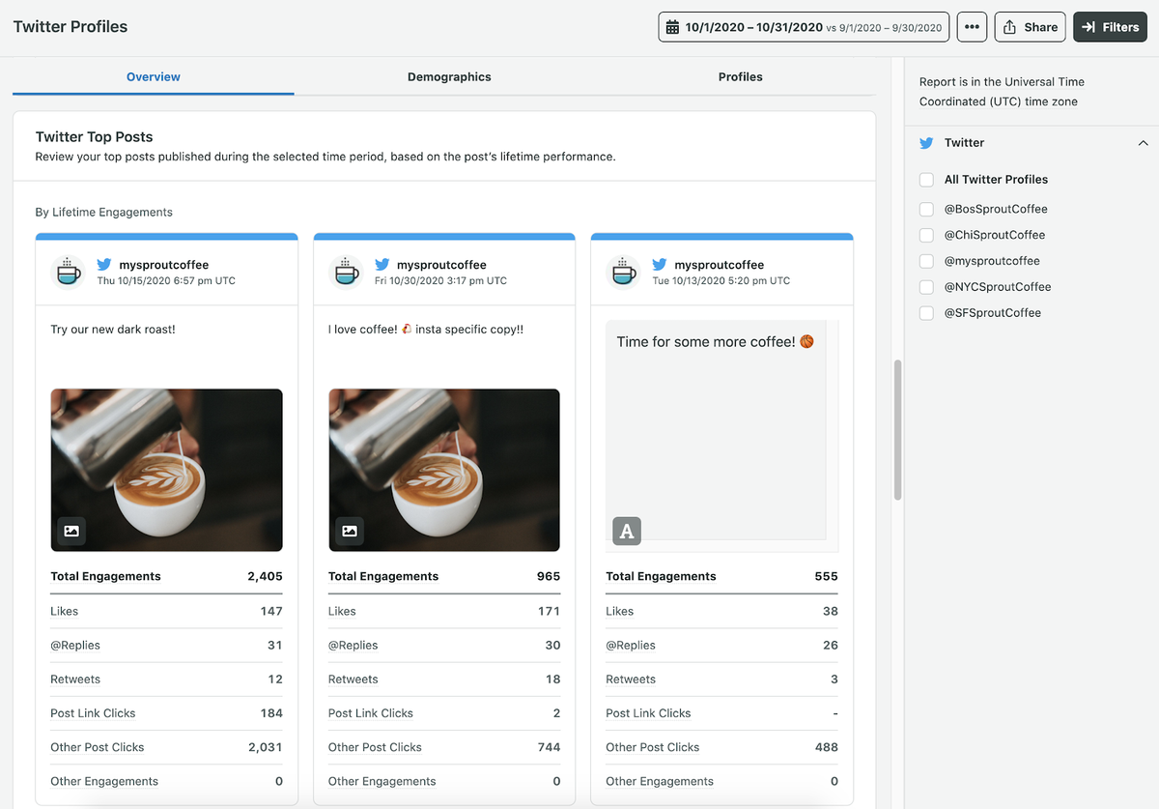Image resolution: width=1159 pixels, height=809 pixels.
Task: Click 'Twitter Profiles' page title
Action: click(x=71, y=27)
